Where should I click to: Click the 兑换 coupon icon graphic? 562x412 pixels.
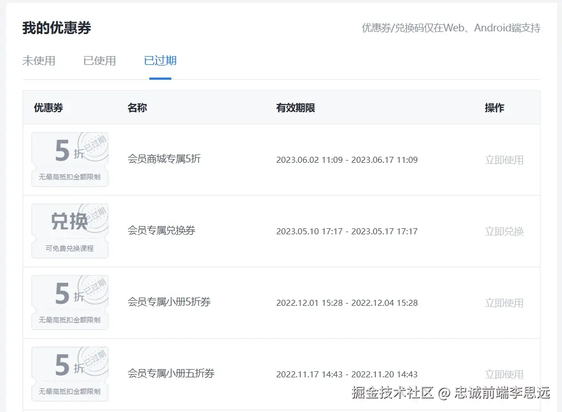[x=69, y=221]
